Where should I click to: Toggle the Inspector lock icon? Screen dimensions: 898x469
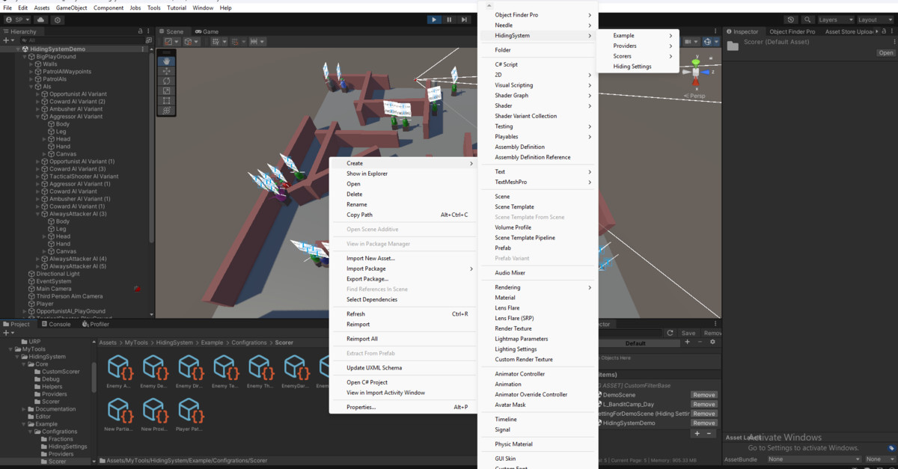coord(883,31)
